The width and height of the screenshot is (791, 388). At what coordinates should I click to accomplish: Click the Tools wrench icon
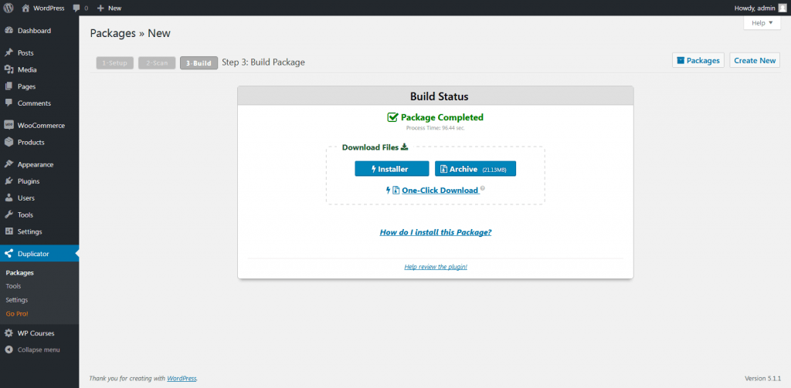click(x=8, y=214)
